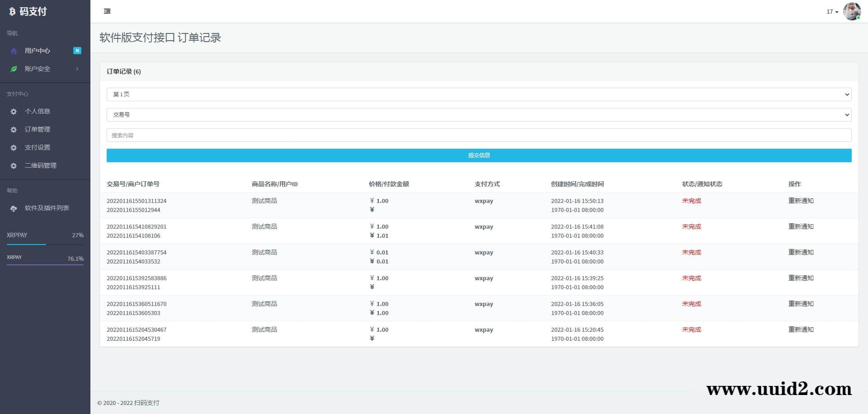Open 订单管理 in the sidebar
868x414 pixels.
coord(38,129)
